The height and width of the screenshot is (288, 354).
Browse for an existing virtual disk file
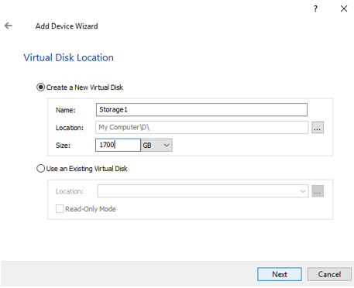(318, 191)
